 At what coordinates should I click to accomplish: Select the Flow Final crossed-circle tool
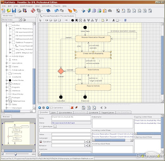pos(80,20)
